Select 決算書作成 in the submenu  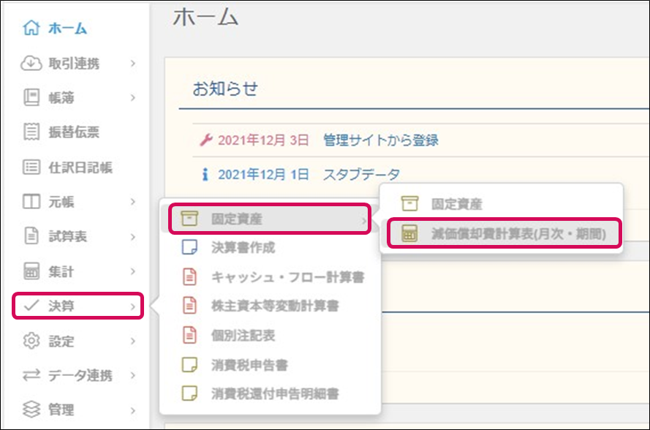pyautogui.click(x=243, y=248)
